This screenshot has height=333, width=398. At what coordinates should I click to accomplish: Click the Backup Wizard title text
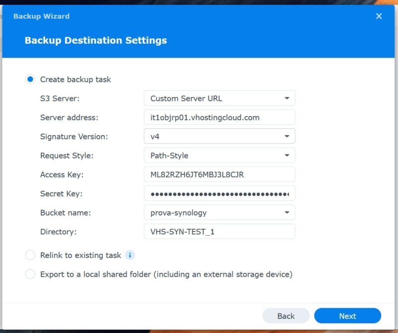click(x=41, y=16)
